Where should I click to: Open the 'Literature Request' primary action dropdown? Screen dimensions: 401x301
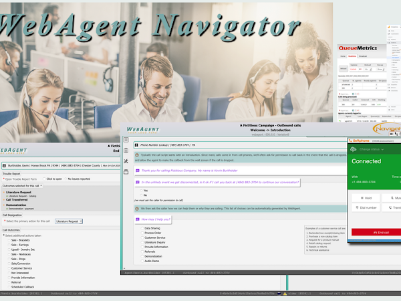coord(69,221)
